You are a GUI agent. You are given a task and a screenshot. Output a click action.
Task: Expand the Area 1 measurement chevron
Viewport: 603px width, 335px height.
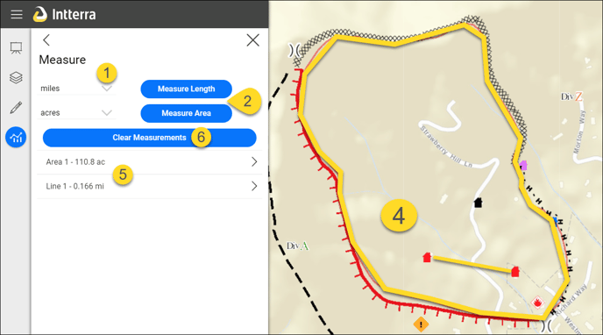[254, 162]
